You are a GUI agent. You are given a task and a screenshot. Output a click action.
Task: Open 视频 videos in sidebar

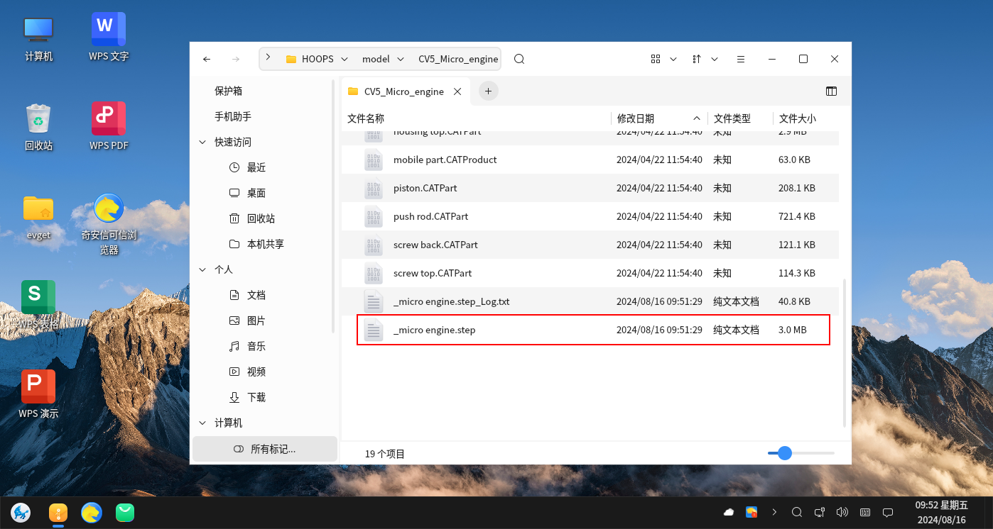(256, 372)
